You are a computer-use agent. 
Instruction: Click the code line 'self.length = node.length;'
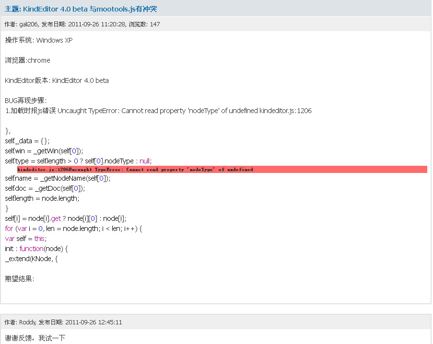pyautogui.click(x=42, y=199)
